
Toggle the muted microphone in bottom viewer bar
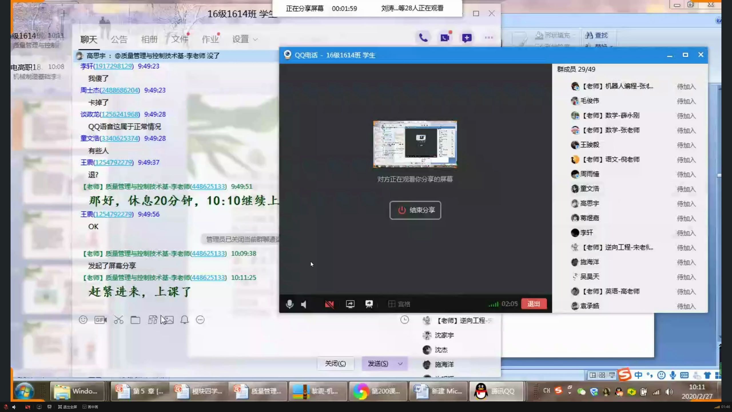click(x=6, y=407)
